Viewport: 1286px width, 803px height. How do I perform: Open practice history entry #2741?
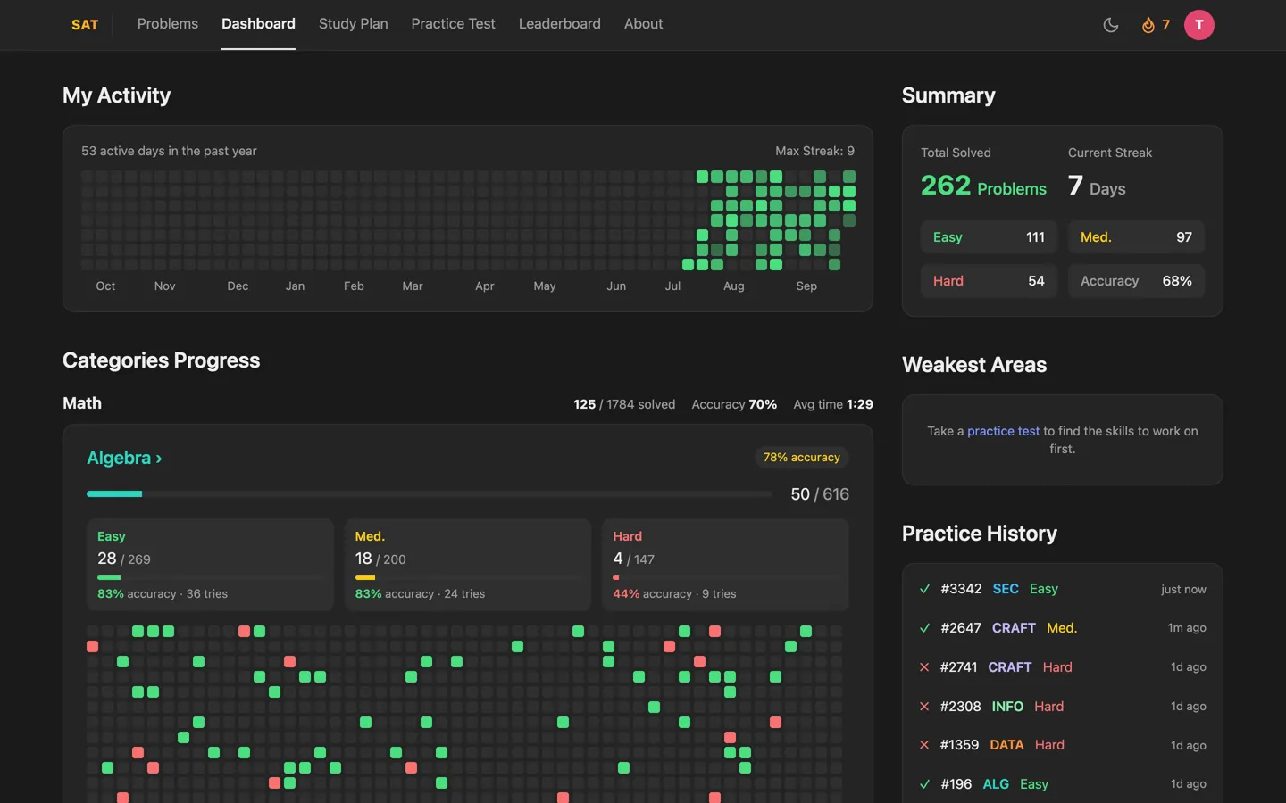point(1063,667)
